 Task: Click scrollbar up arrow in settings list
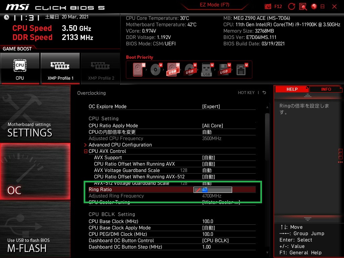click(x=267, y=107)
